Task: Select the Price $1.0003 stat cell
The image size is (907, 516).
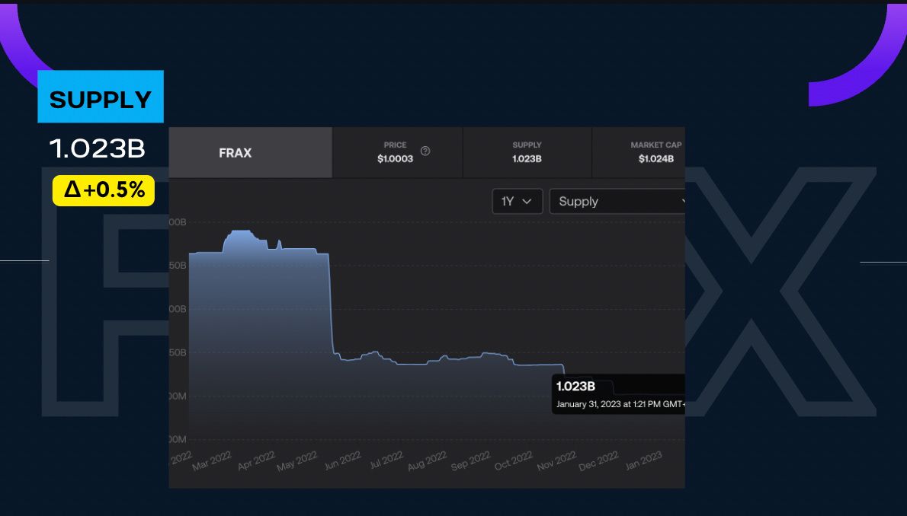Action: [x=396, y=152]
